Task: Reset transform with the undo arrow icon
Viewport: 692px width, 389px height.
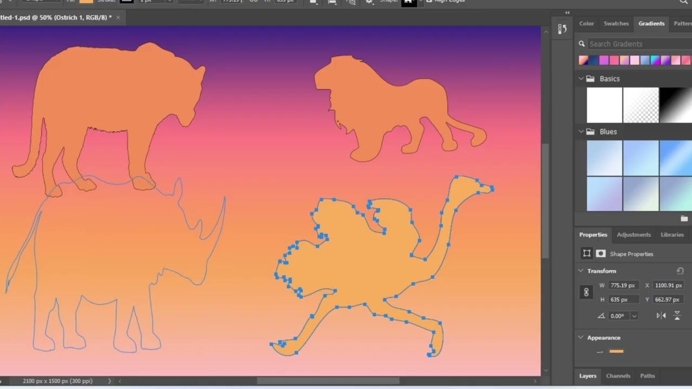Action: point(680,271)
